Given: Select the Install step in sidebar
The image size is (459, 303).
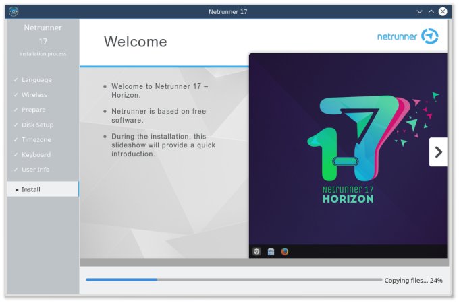Looking at the screenshot, I should 43,189.
